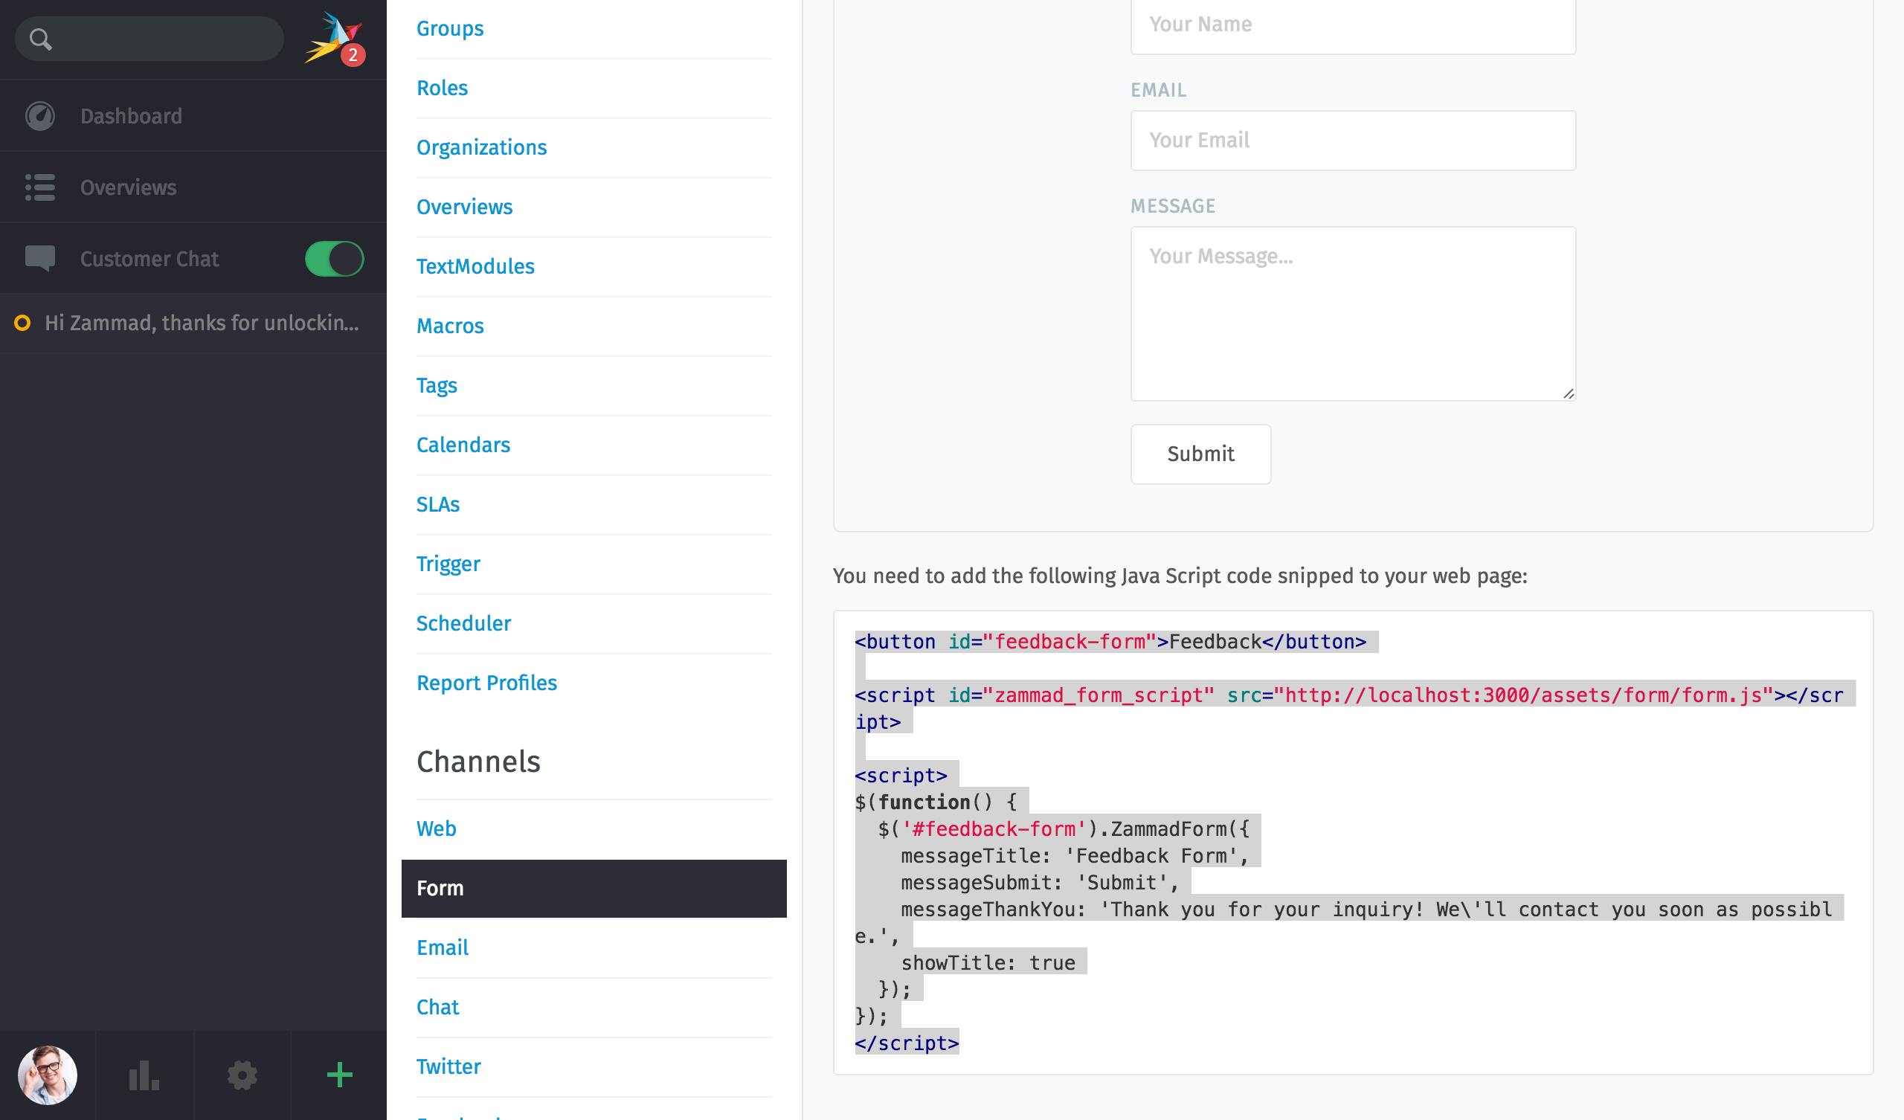
Task: Select the Chat channel
Action: (x=437, y=1008)
